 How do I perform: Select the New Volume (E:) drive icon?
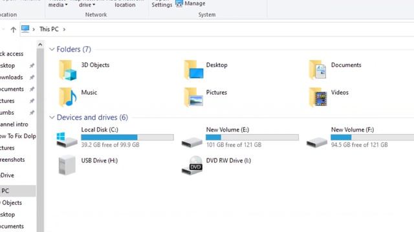click(x=192, y=142)
